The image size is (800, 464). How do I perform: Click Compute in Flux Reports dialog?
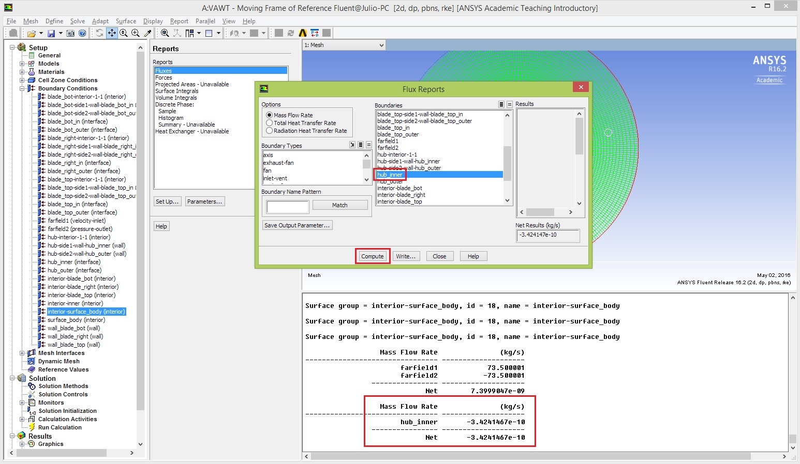coord(373,256)
